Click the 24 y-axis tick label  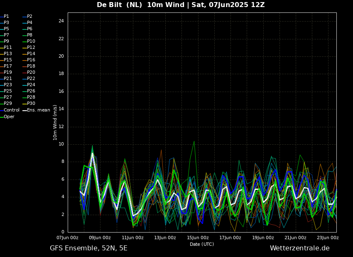tap(61, 21)
